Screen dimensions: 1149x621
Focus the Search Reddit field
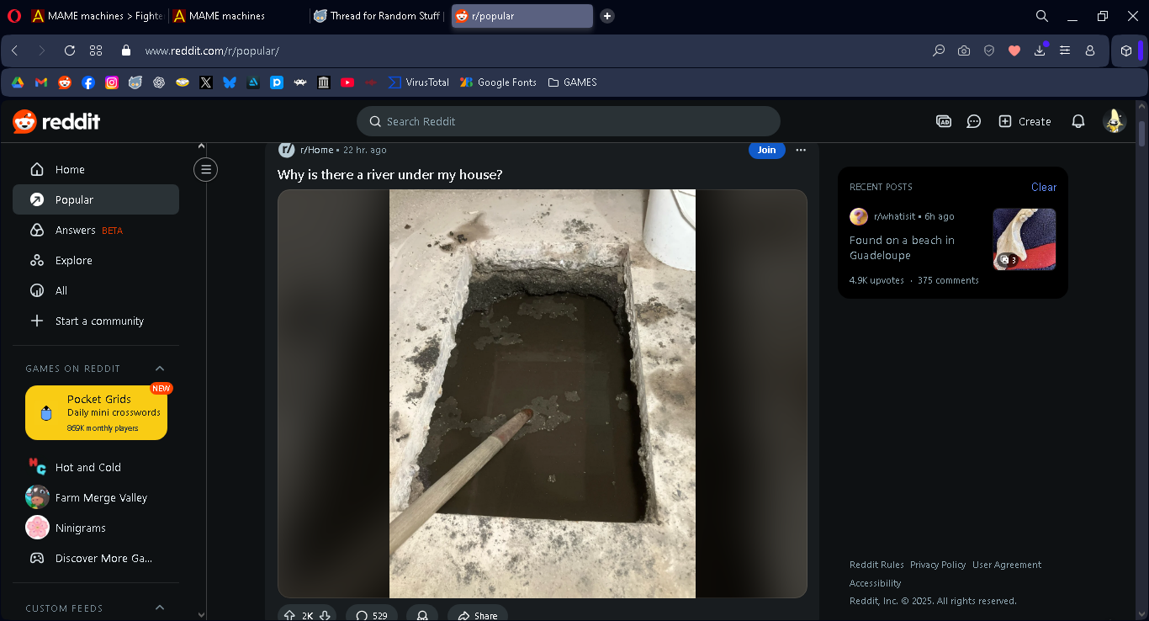click(x=569, y=121)
